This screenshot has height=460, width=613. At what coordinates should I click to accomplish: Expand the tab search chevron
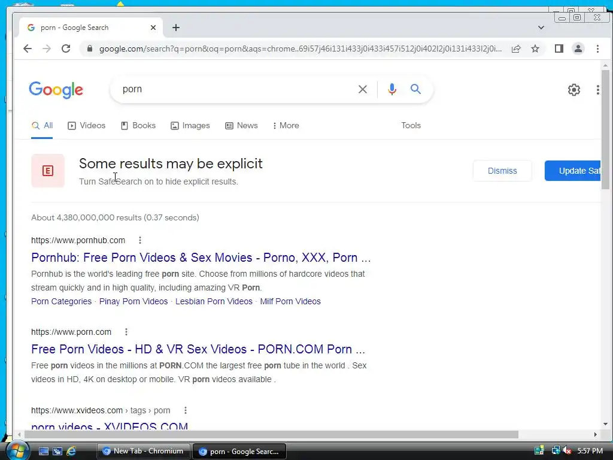541,28
